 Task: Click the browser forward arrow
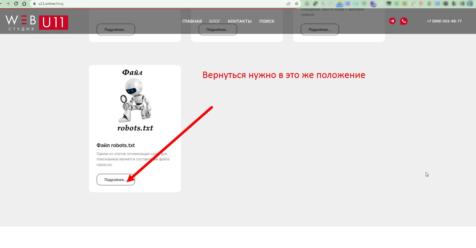8,4
